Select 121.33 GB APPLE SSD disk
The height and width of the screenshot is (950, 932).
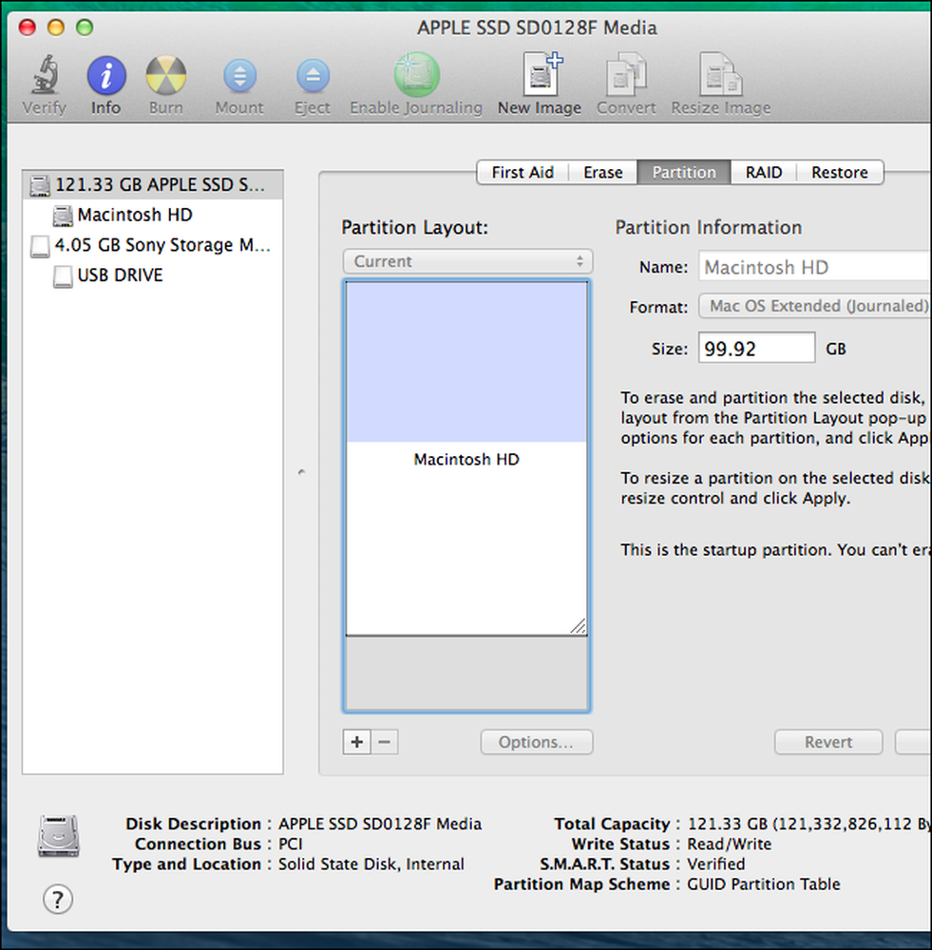click(153, 185)
